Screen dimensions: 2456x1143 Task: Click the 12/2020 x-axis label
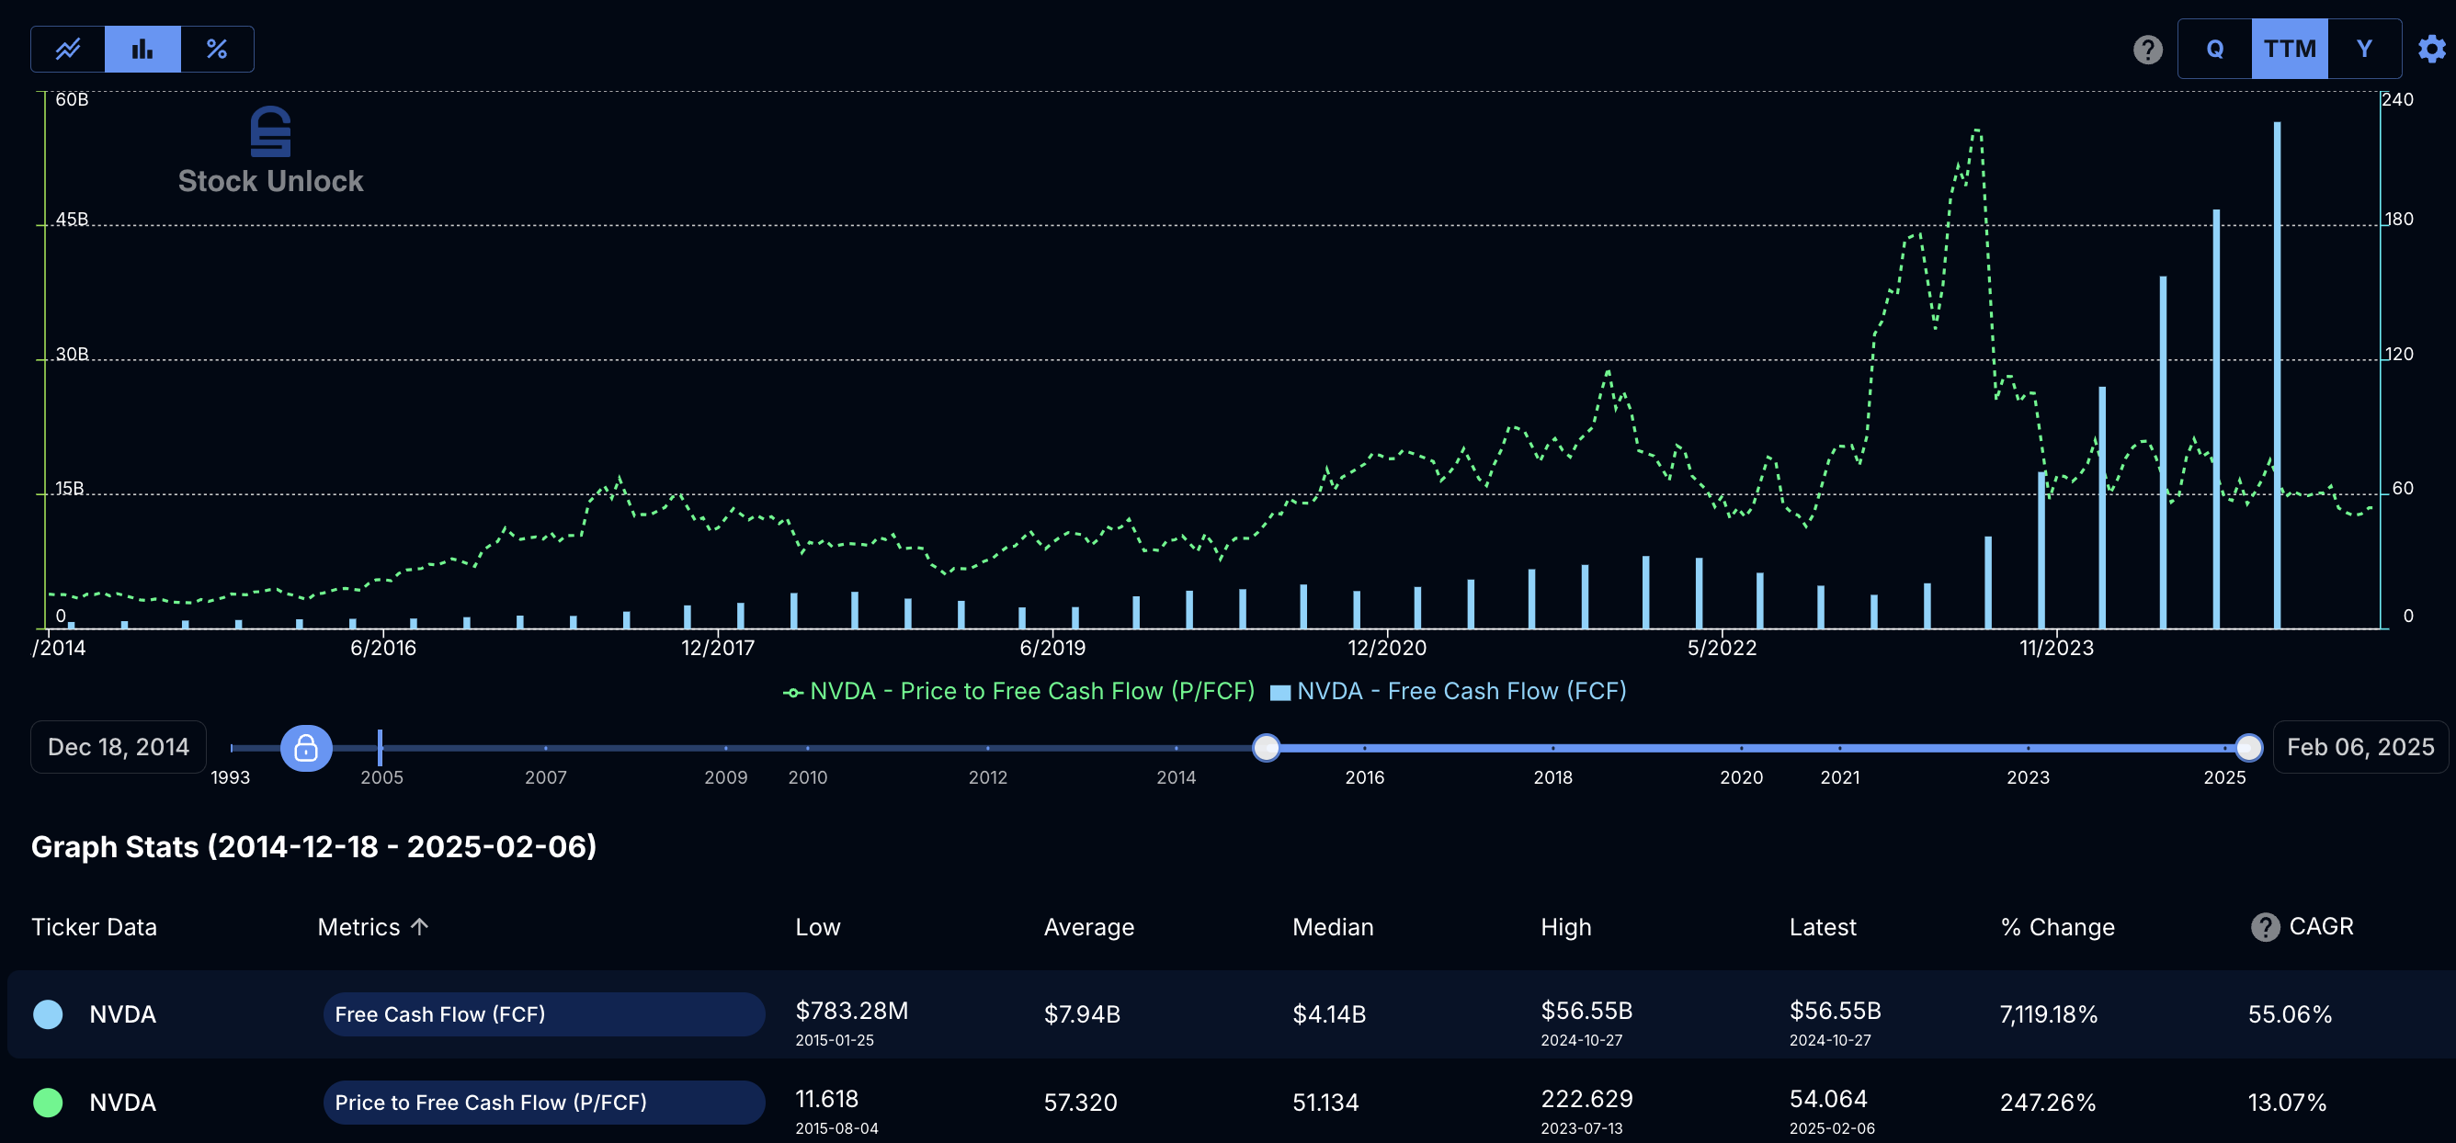point(1386,649)
